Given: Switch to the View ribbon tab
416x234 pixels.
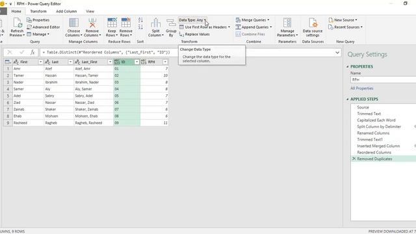Looking at the screenshot, I should pyautogui.click(x=90, y=11).
